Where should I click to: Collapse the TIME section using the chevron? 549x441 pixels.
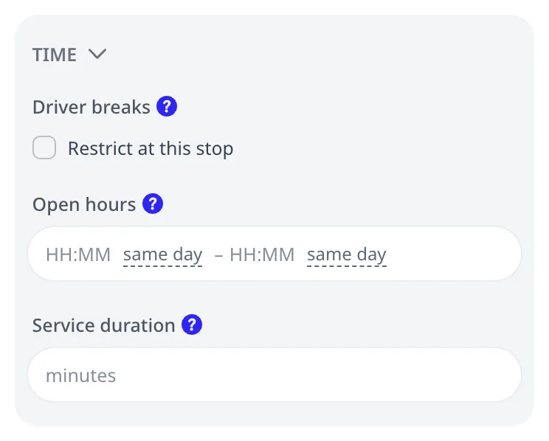click(x=97, y=54)
